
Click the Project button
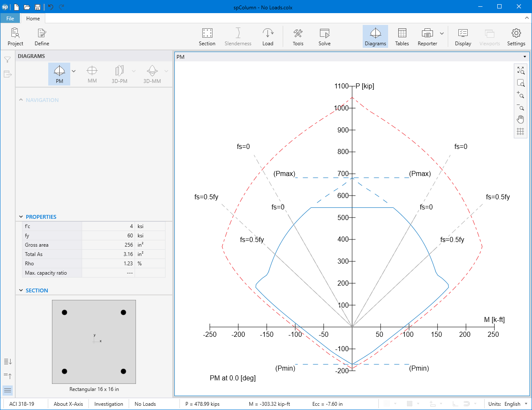(15, 36)
